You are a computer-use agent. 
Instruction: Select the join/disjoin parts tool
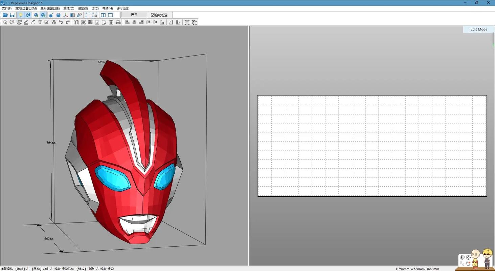[x=19, y=22]
